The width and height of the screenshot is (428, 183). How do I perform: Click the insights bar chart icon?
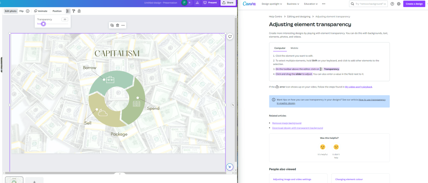pos(197,3)
